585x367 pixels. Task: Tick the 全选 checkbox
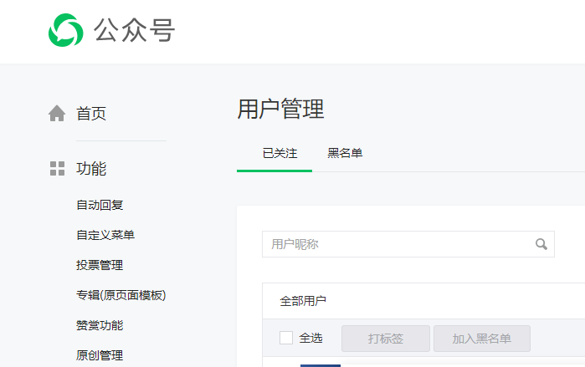tap(286, 338)
